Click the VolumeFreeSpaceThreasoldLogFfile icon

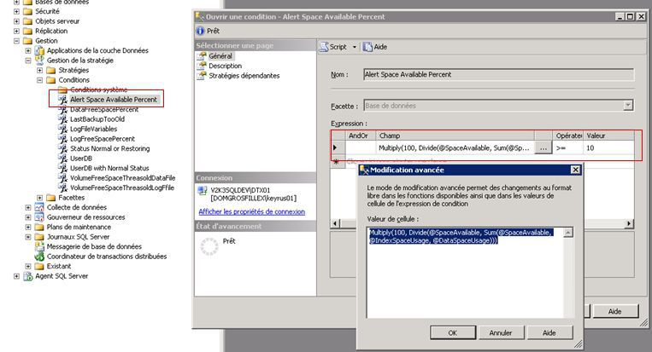coord(62,188)
